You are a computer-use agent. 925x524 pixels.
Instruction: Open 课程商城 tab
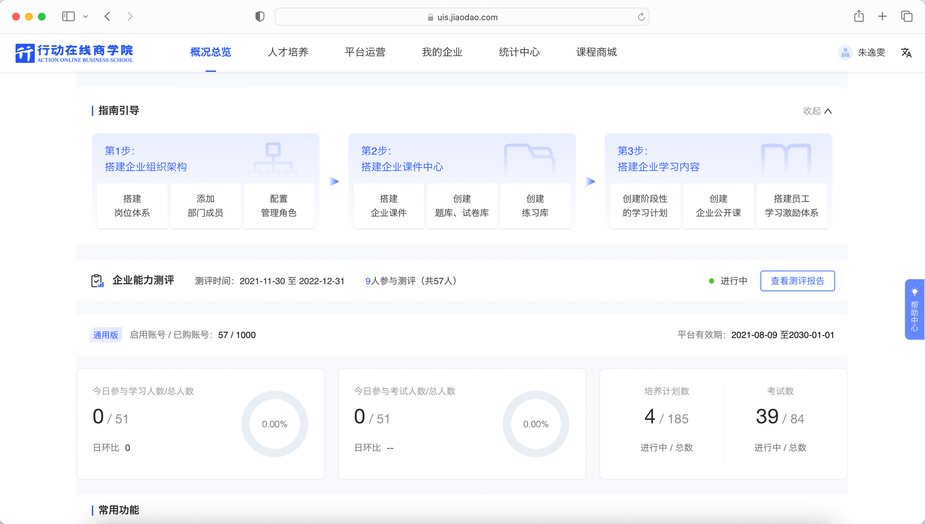point(596,53)
